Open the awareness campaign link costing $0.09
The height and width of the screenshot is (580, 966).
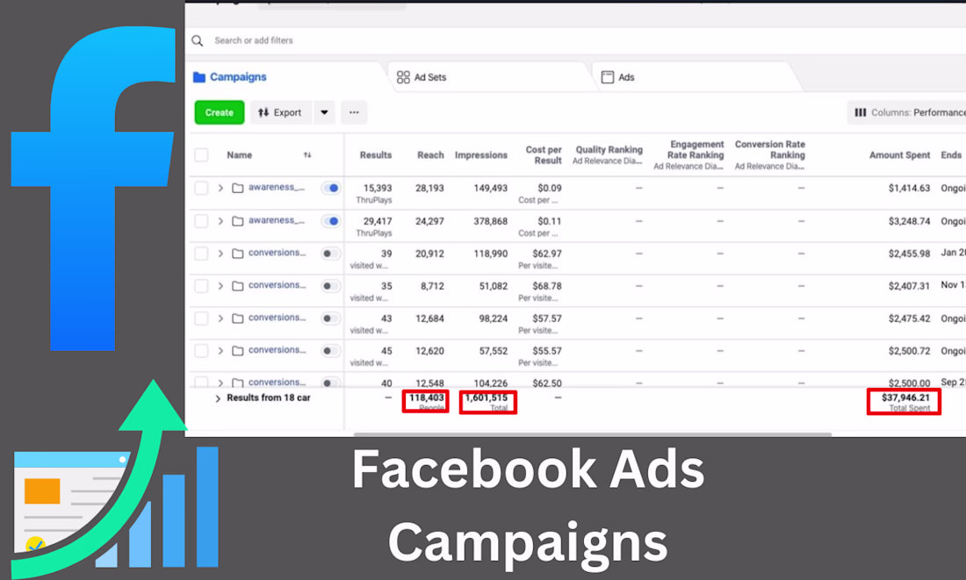(277, 187)
